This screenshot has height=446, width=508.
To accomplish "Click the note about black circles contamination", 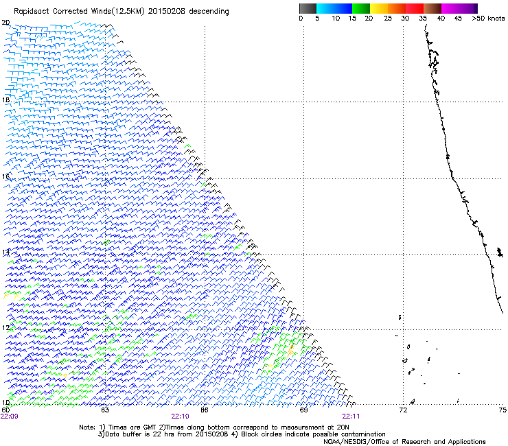I will pyautogui.click(x=309, y=434).
